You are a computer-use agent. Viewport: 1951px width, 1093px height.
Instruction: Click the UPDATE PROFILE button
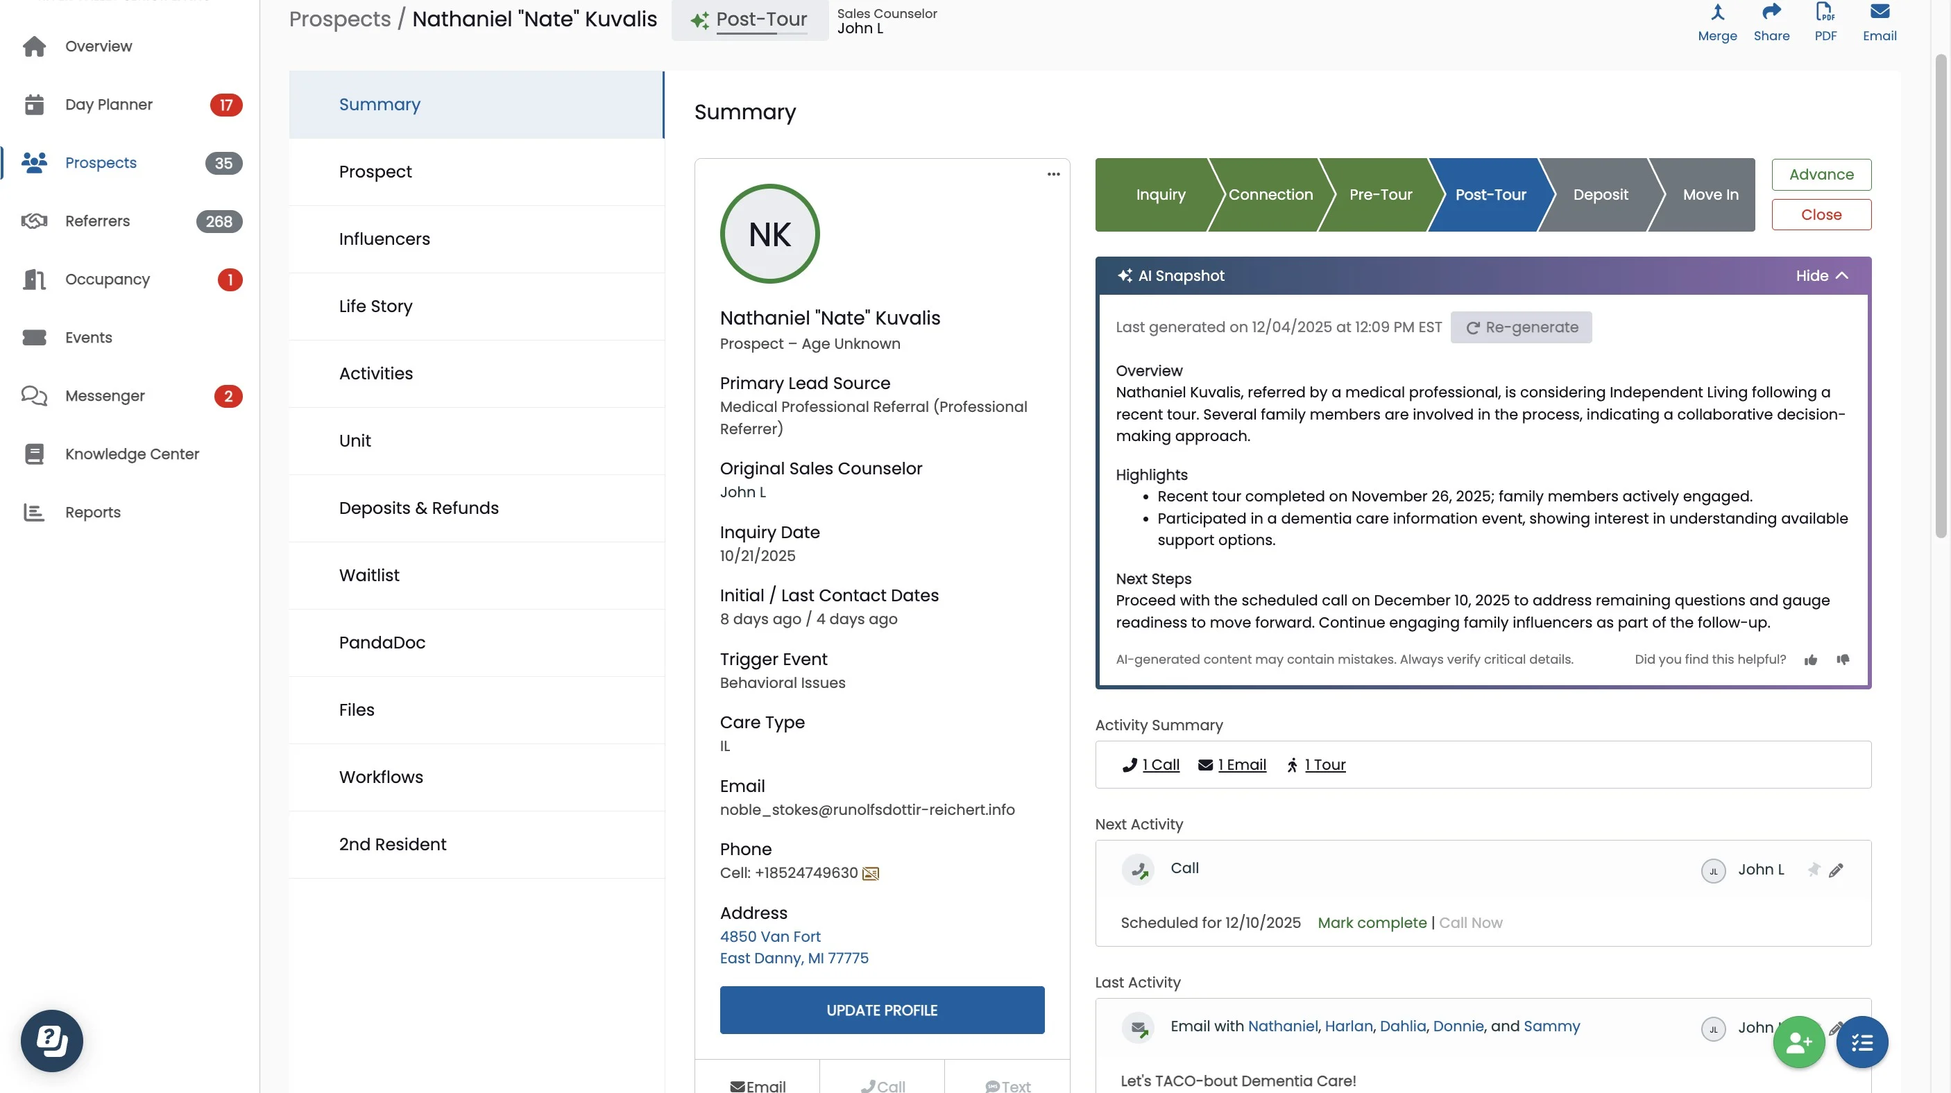(882, 1010)
